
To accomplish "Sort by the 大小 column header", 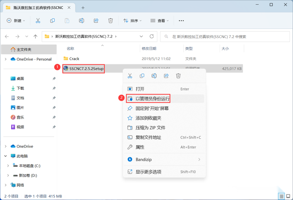I will point(225,49).
